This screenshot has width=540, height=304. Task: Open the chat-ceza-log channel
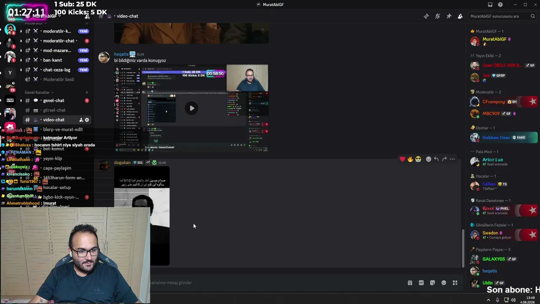(x=57, y=70)
